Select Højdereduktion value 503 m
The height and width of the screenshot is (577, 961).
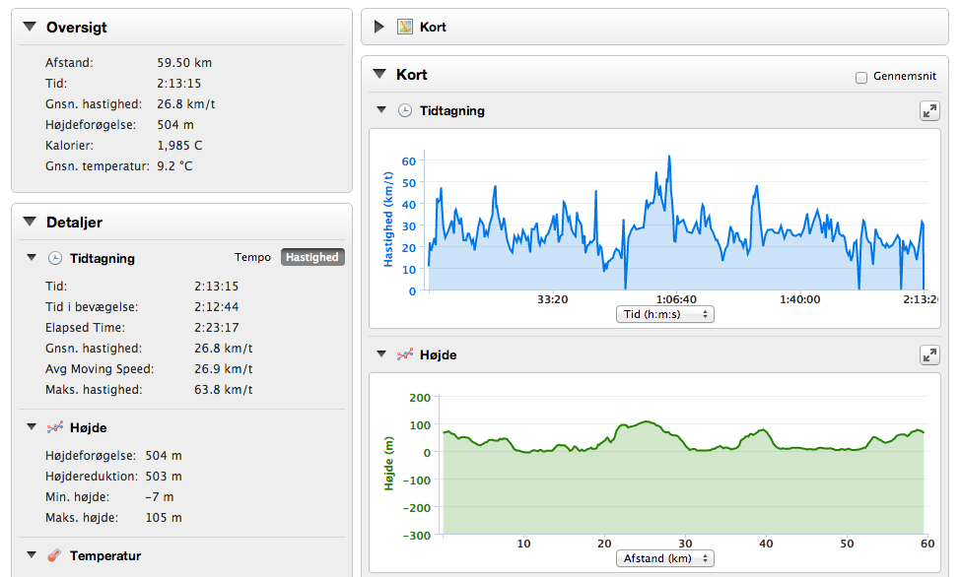click(164, 477)
